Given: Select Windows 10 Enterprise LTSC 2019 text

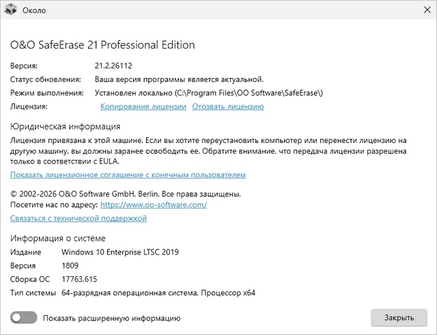Looking at the screenshot, I should [119, 252].
